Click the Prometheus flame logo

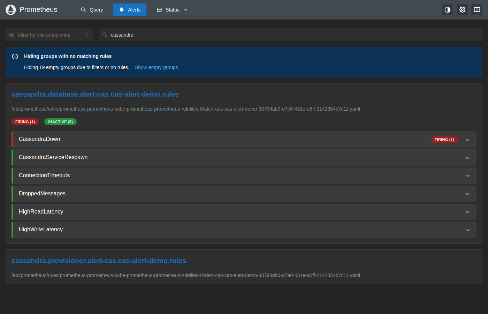click(x=11, y=10)
